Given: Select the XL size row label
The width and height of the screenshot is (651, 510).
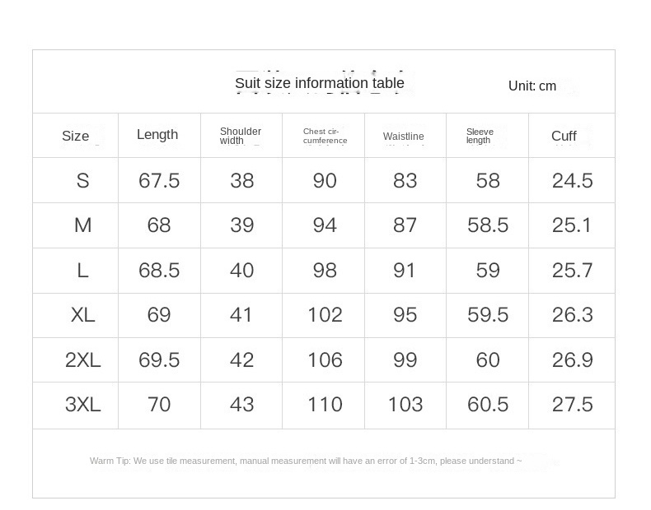Looking at the screenshot, I should pos(82,315).
